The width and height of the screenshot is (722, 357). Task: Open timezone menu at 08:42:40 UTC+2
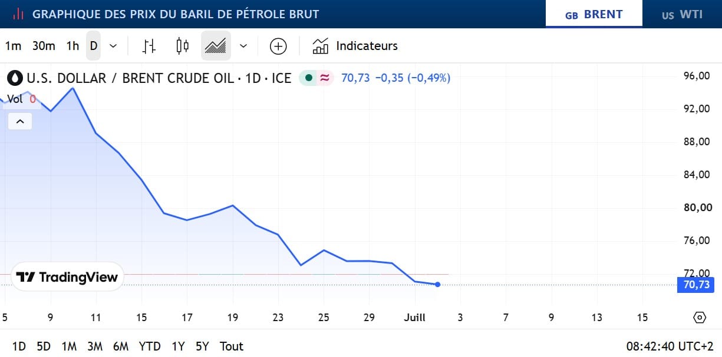click(x=670, y=346)
